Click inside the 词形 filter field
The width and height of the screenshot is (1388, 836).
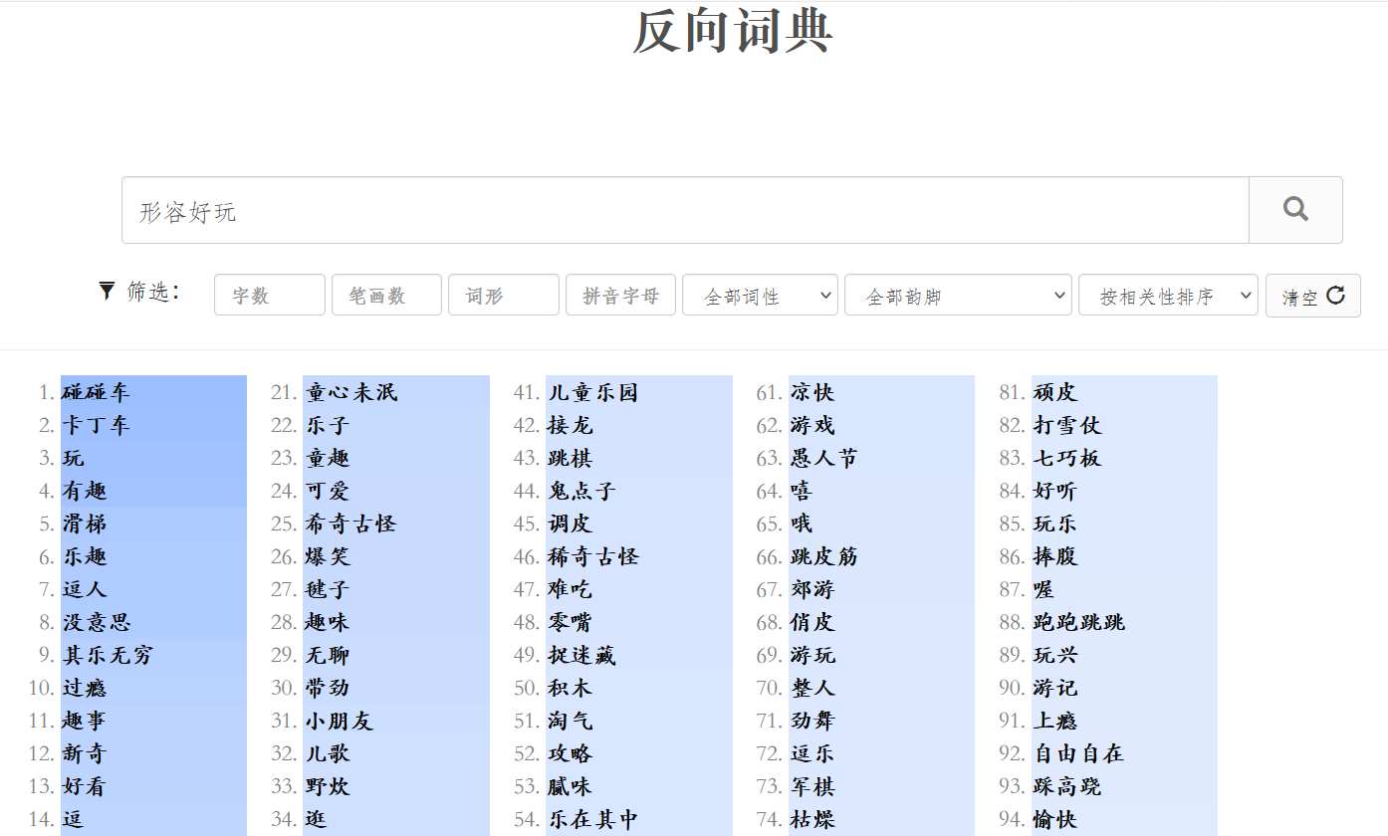pos(503,295)
